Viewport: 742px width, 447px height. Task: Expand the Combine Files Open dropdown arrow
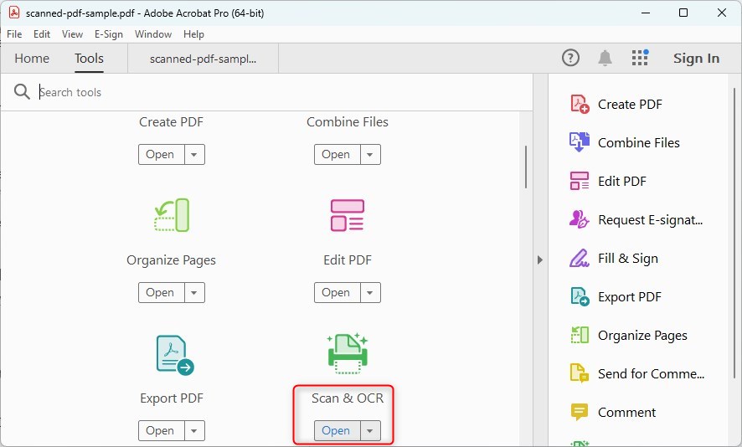[370, 155]
